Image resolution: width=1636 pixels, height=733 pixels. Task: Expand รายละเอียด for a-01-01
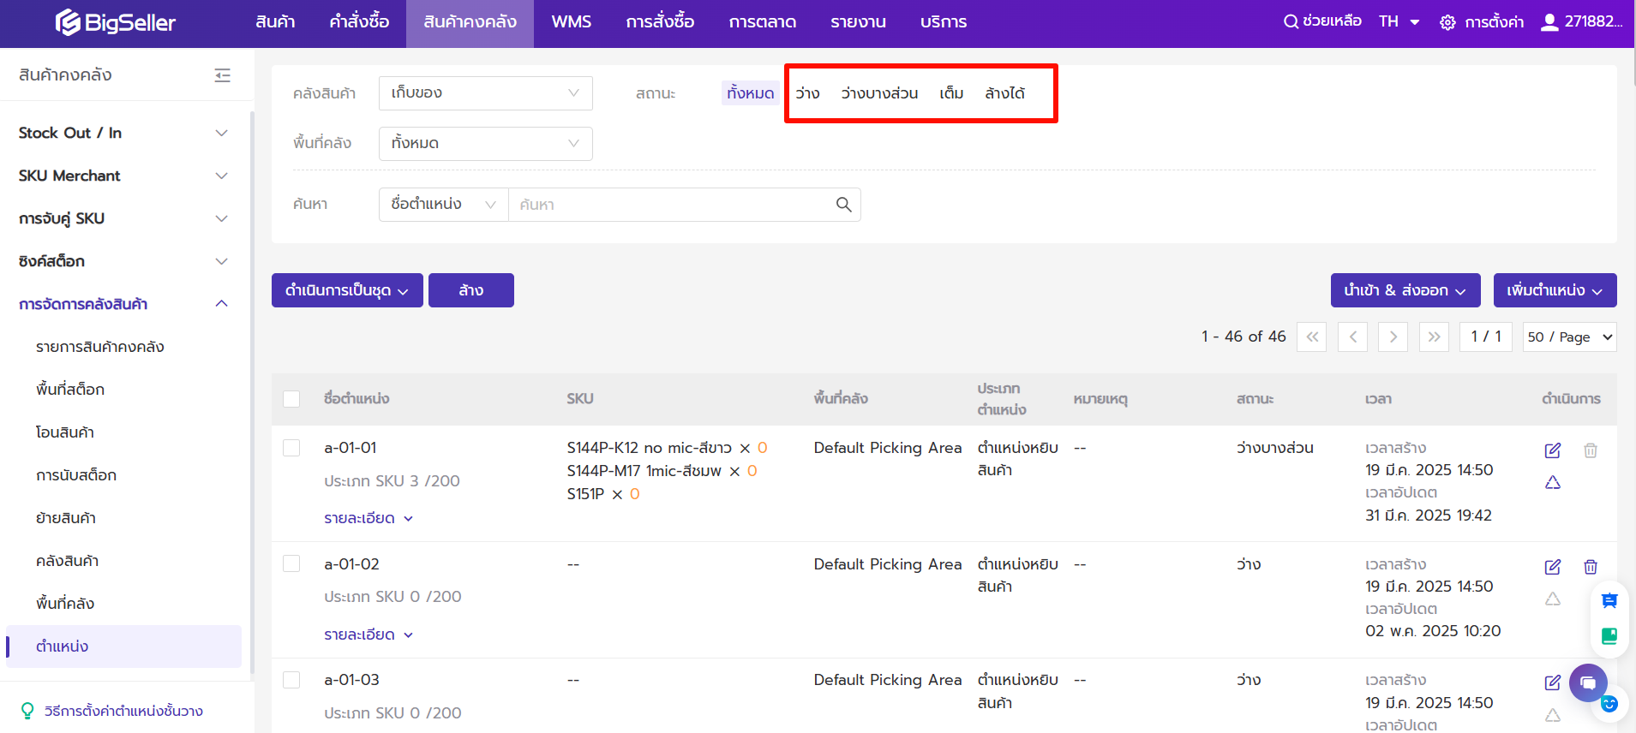[x=369, y=518]
